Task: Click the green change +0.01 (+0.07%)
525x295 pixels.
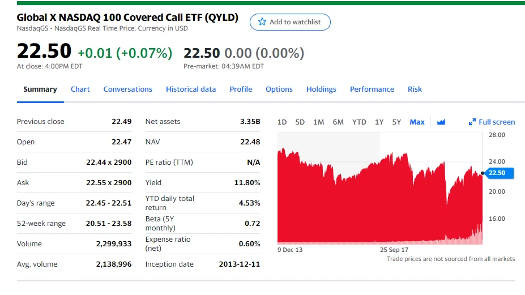Action: click(125, 53)
